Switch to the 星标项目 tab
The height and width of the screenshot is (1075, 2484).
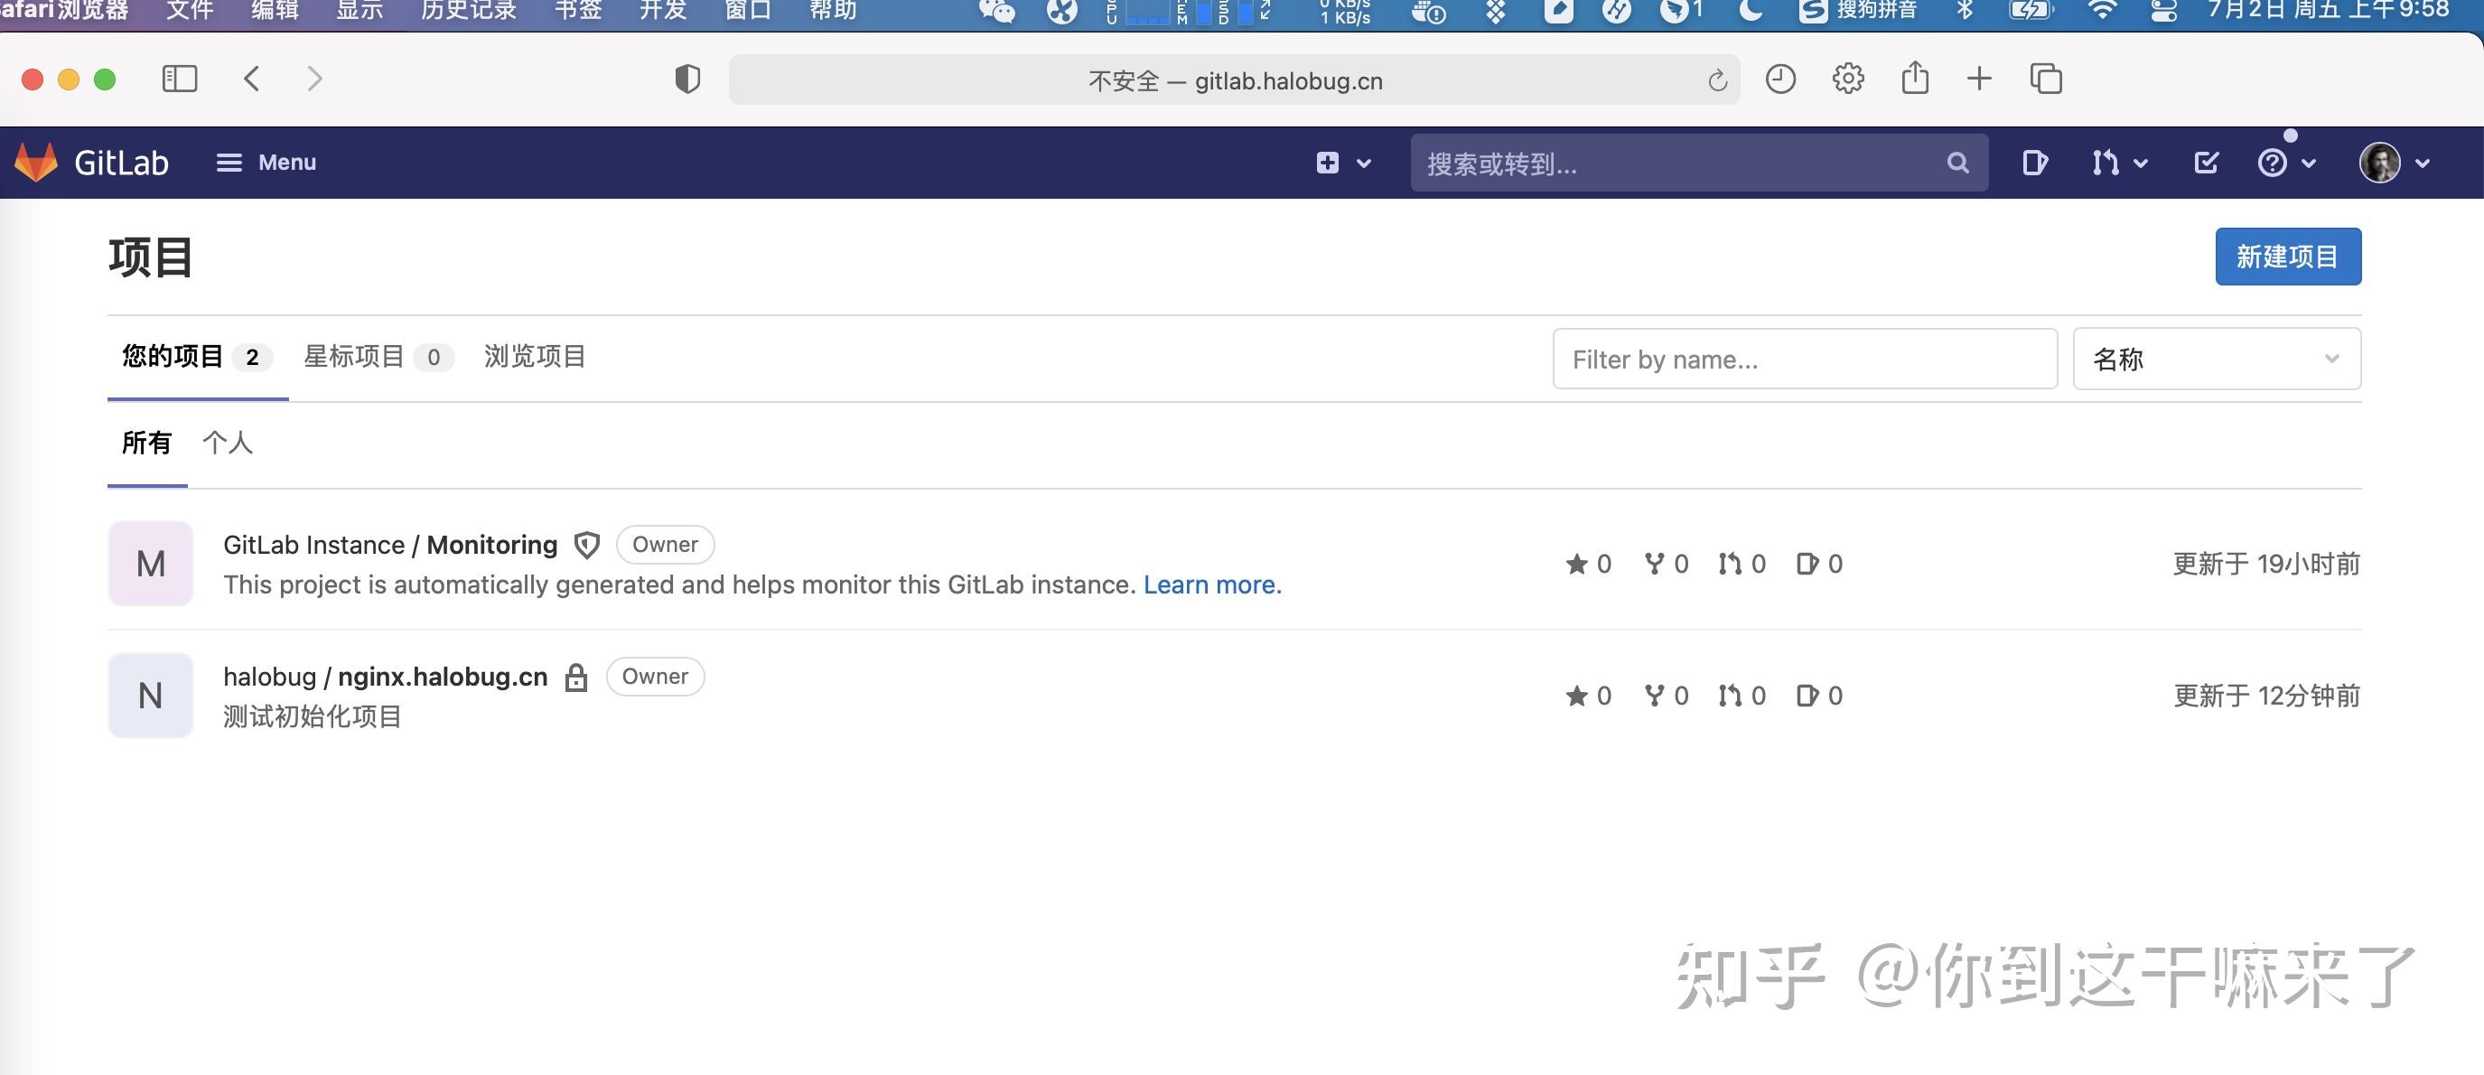tap(354, 357)
